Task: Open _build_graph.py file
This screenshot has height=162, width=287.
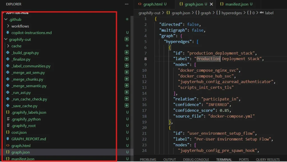Action: (x=25, y=53)
